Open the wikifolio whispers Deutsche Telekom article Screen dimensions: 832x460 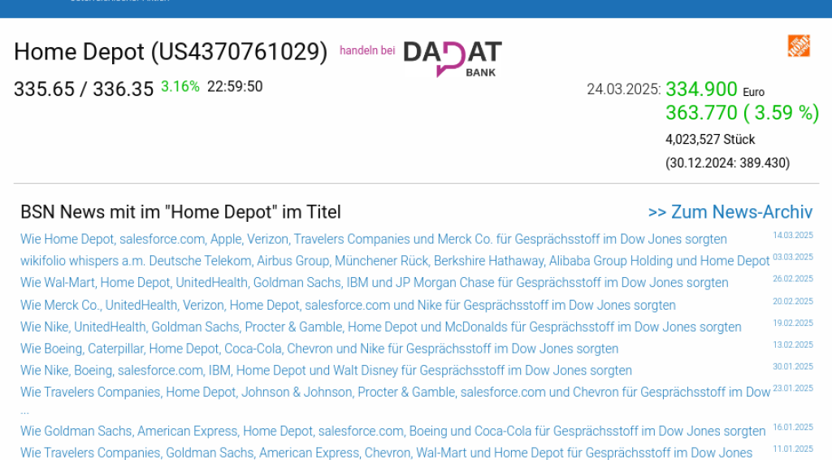pos(394,261)
